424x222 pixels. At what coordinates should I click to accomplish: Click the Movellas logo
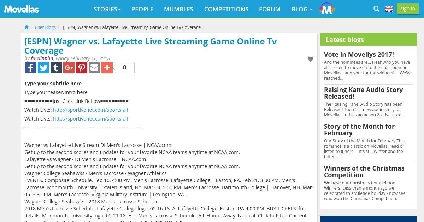coord(22,9)
